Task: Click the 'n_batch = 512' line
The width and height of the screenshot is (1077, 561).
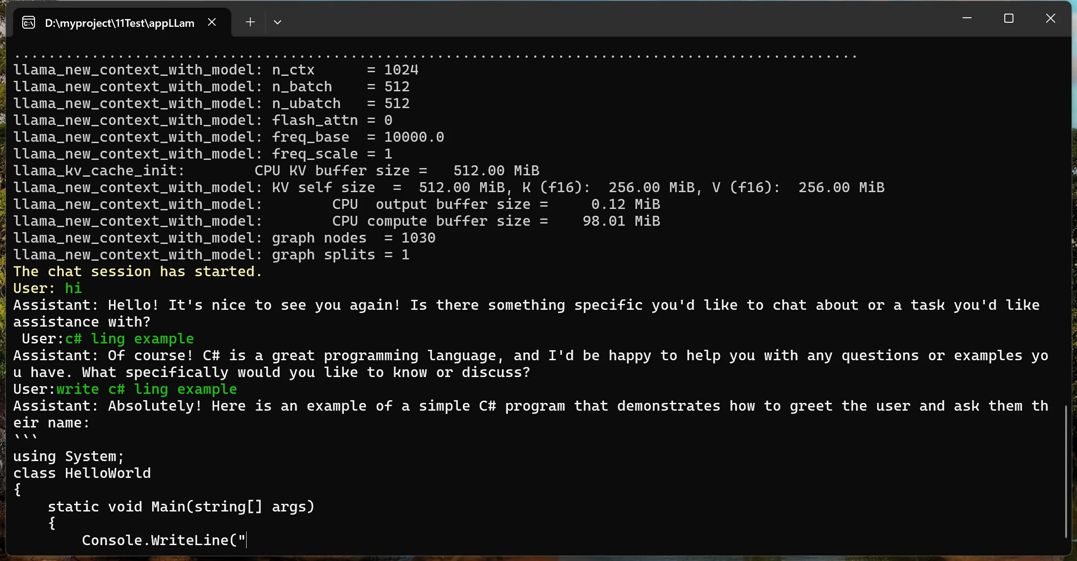Action: click(x=212, y=87)
